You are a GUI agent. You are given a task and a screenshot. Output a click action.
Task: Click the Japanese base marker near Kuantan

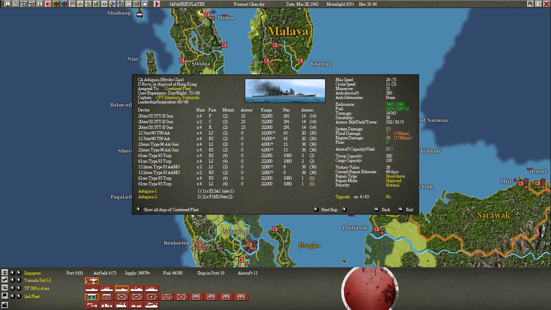coord(301,61)
